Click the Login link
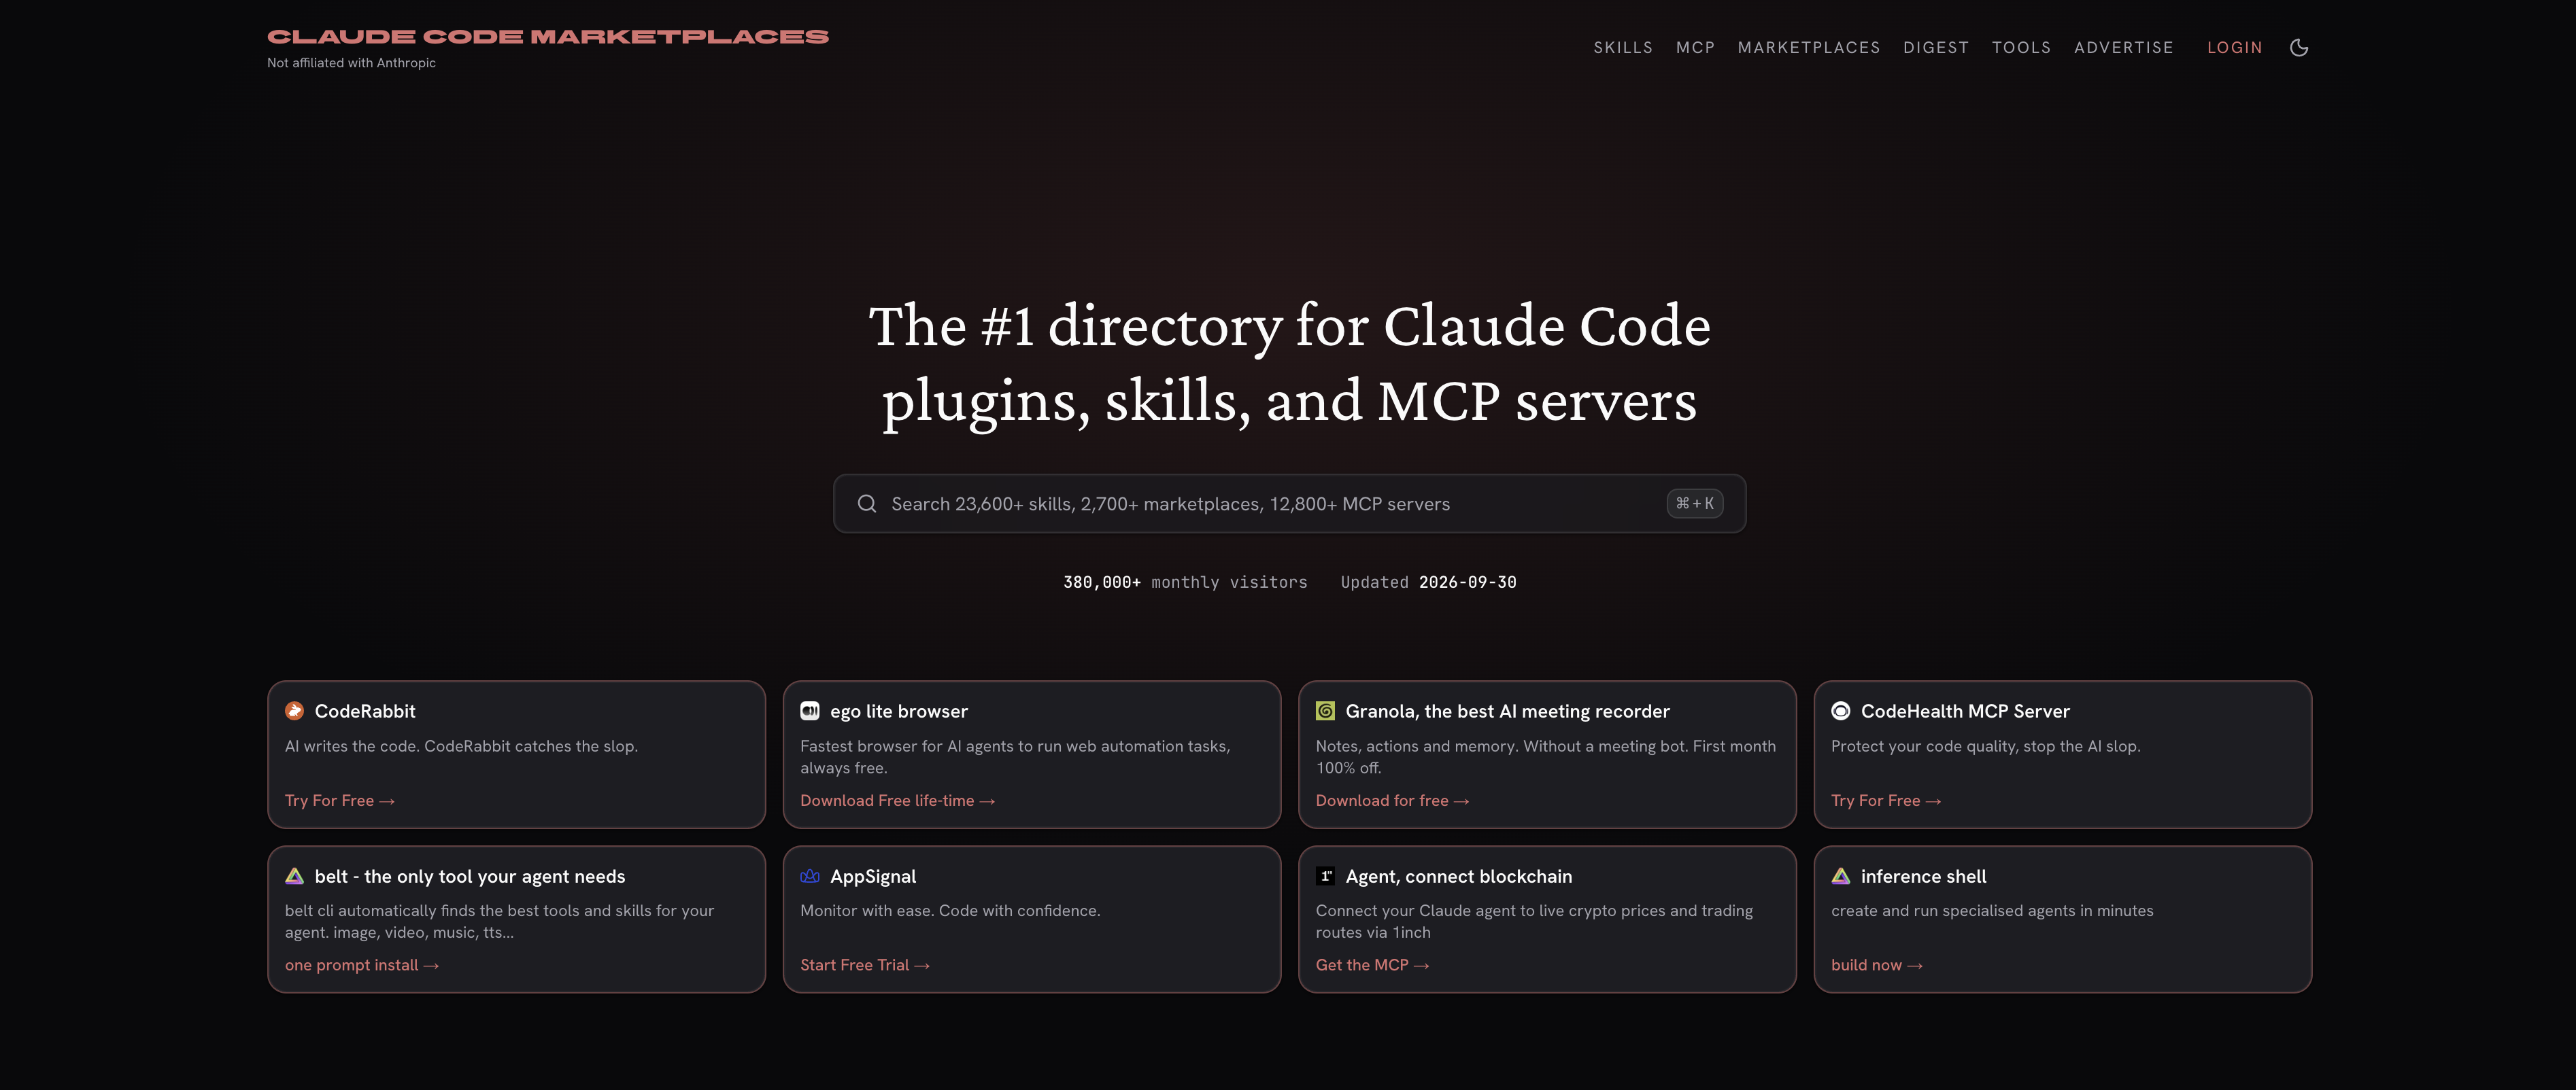Image resolution: width=2576 pixels, height=1090 pixels. (2235, 47)
